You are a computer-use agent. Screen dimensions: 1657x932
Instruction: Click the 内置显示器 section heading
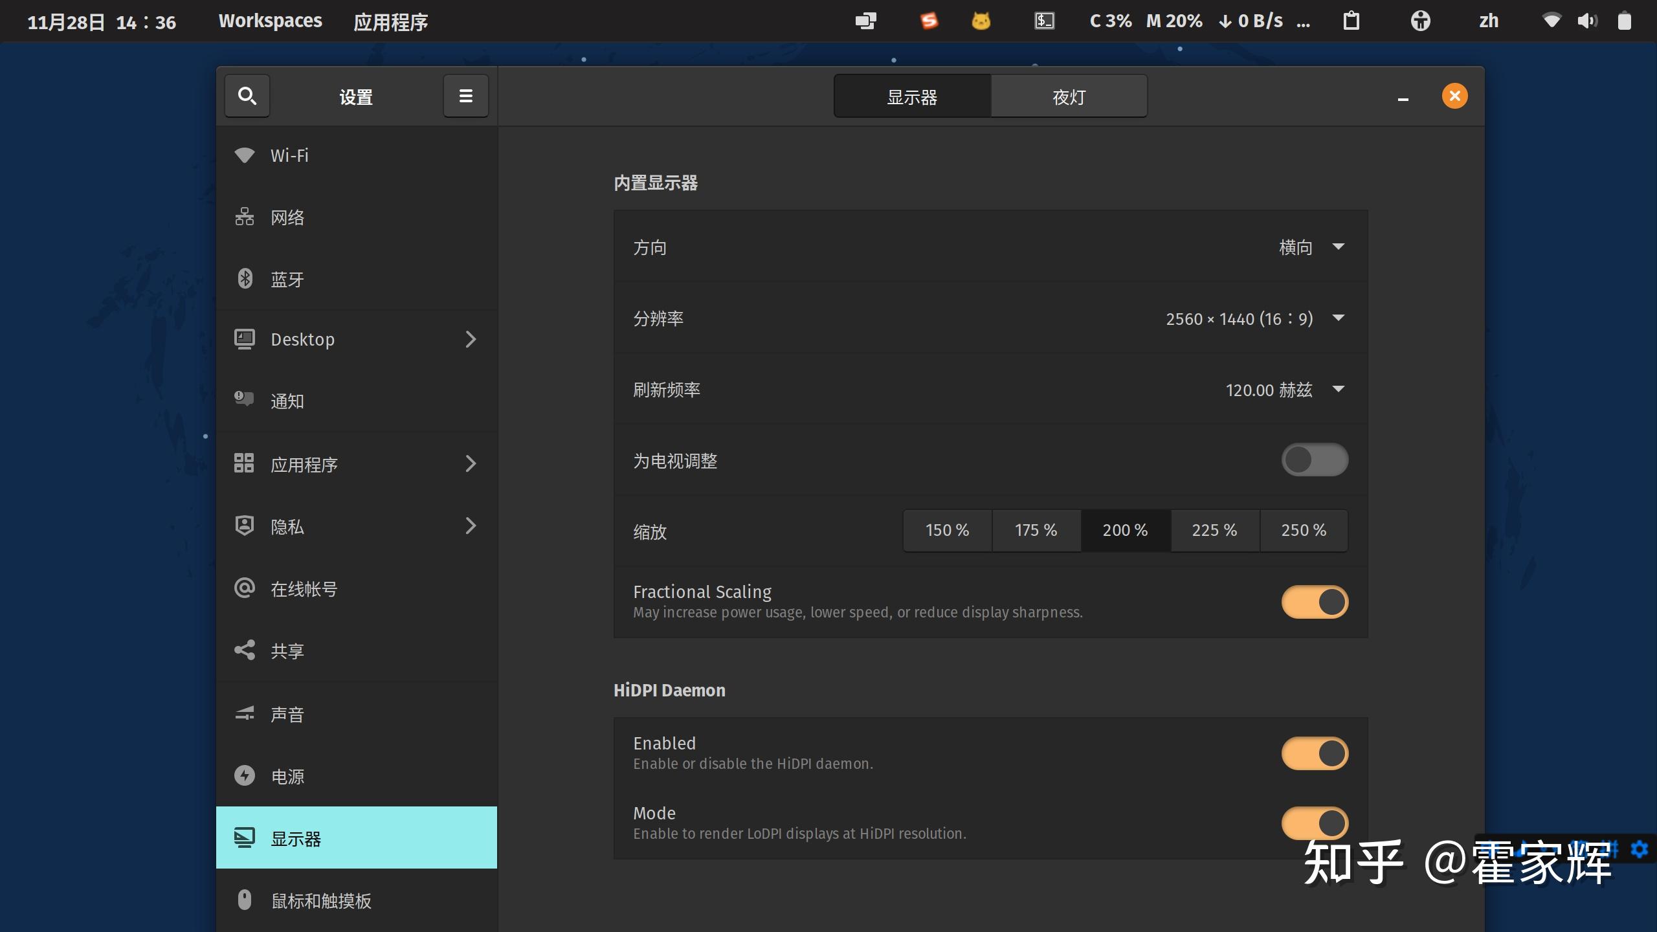[x=655, y=183]
